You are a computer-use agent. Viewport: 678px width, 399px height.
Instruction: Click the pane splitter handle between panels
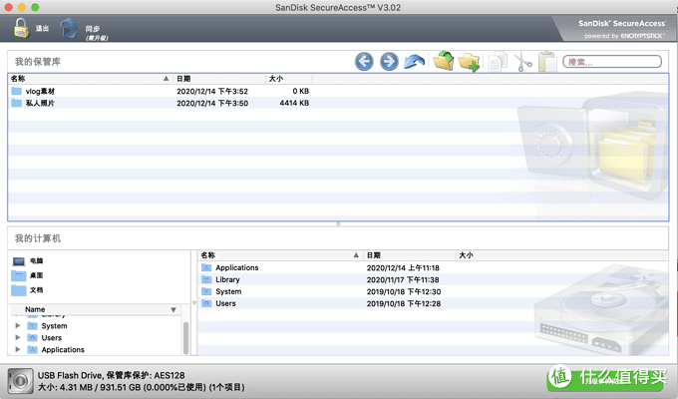[338, 223]
